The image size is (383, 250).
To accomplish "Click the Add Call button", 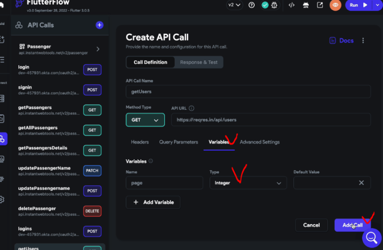I will coord(352,225).
